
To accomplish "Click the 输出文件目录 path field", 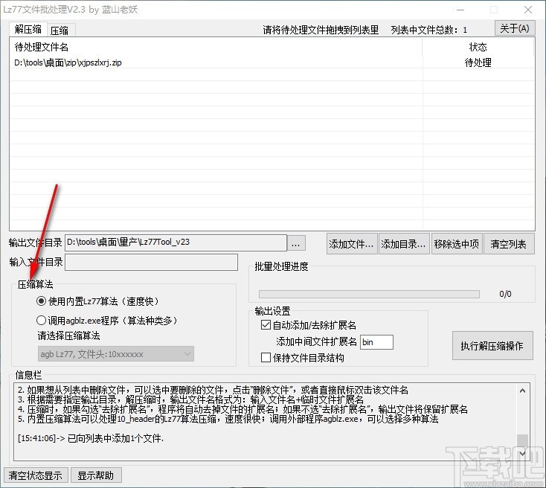I will 176,243.
